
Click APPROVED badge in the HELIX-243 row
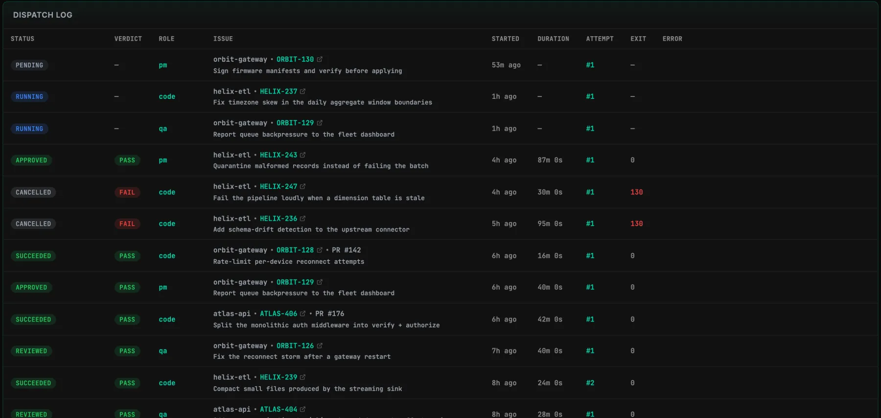point(31,160)
